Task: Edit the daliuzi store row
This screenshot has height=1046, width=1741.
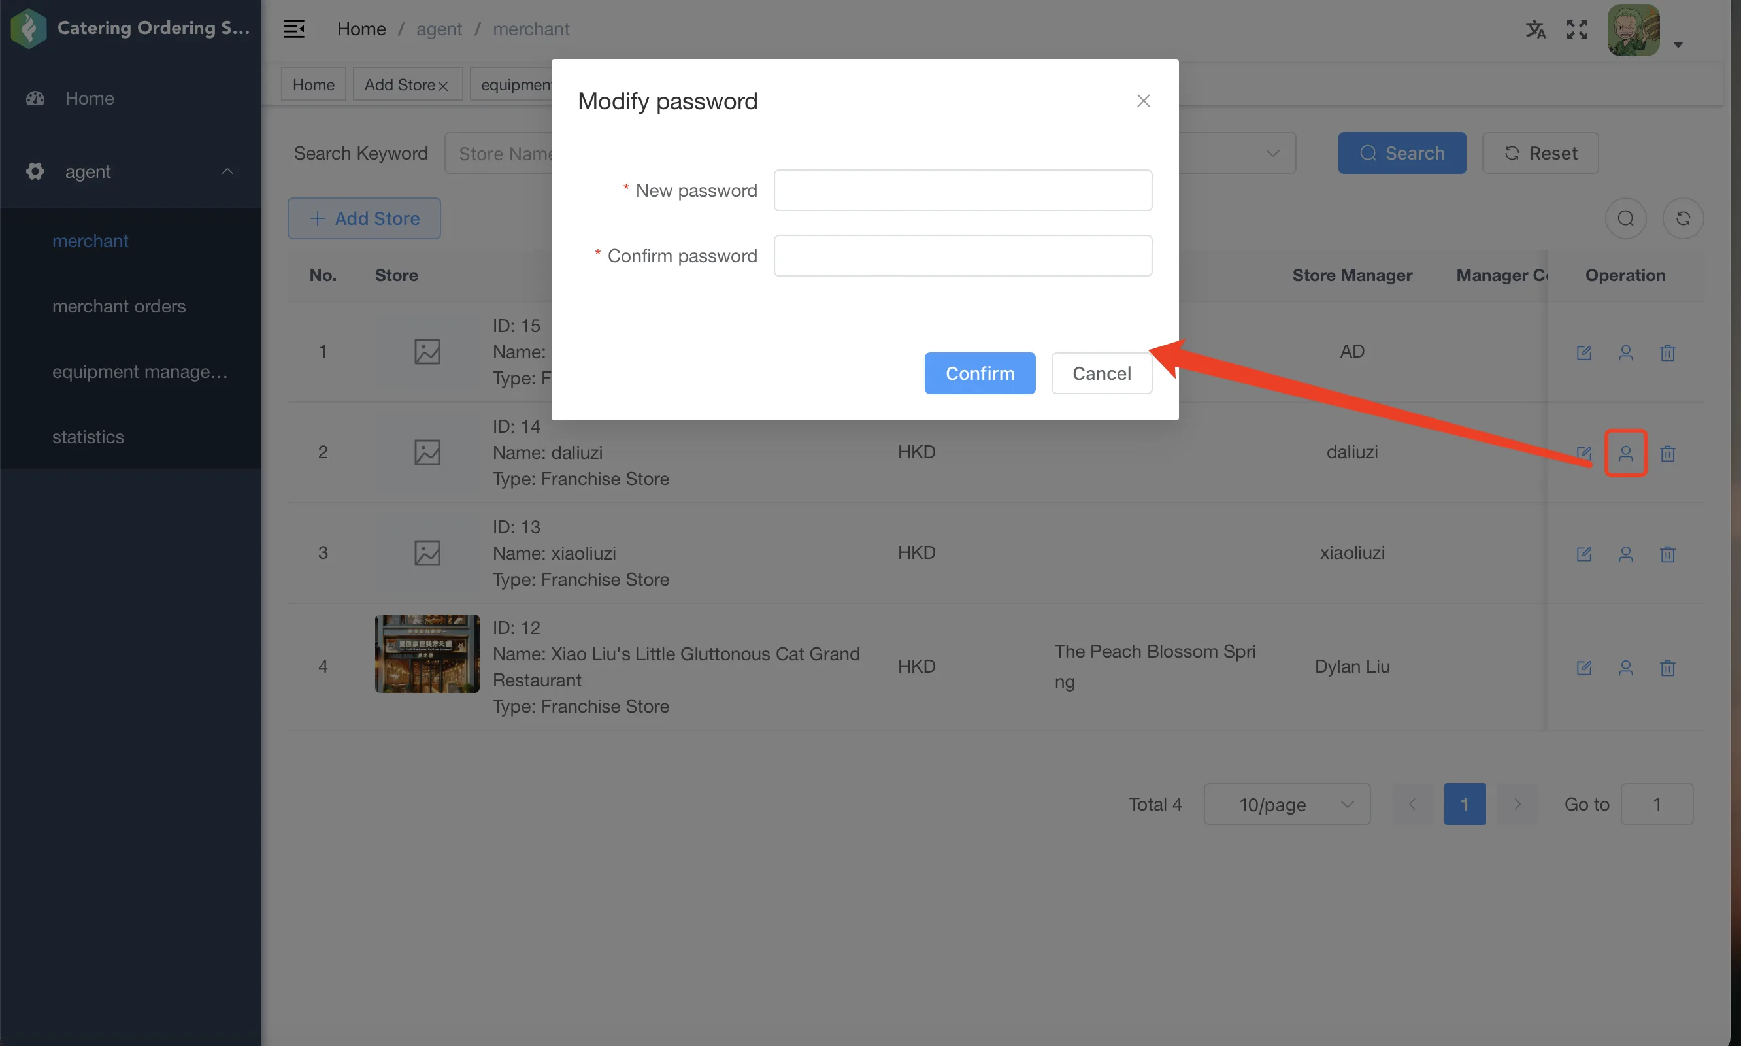Action: (1583, 453)
